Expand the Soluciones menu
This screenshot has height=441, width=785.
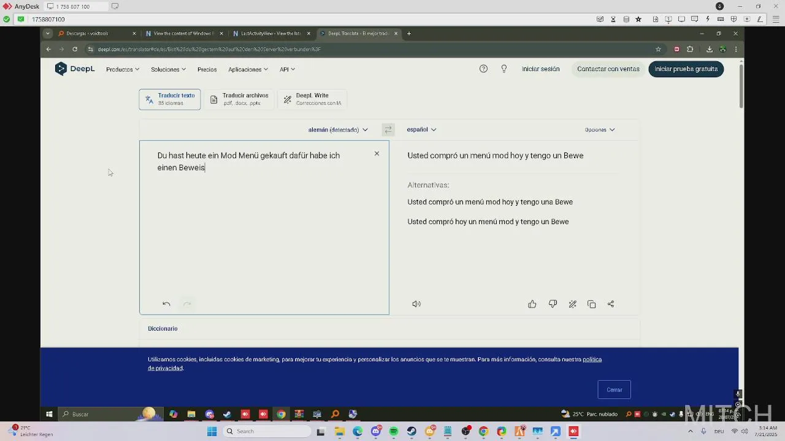[x=168, y=70]
